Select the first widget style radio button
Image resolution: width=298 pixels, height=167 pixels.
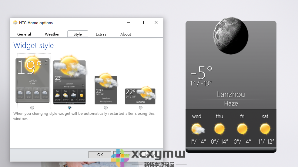[x=32, y=107]
